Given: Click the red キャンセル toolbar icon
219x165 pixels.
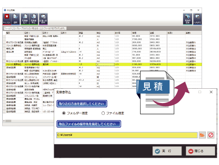Looking at the screenshot, I should click(x=7, y=19).
